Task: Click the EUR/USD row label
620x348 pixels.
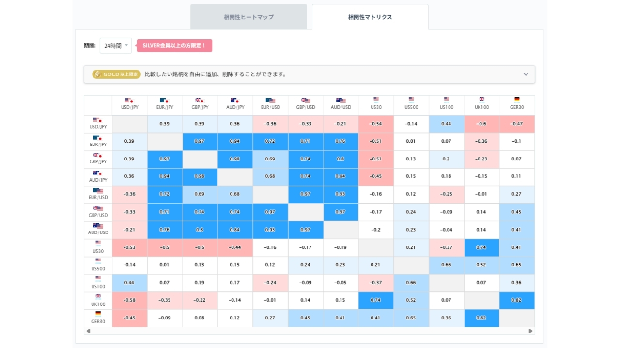Action: pos(98,197)
